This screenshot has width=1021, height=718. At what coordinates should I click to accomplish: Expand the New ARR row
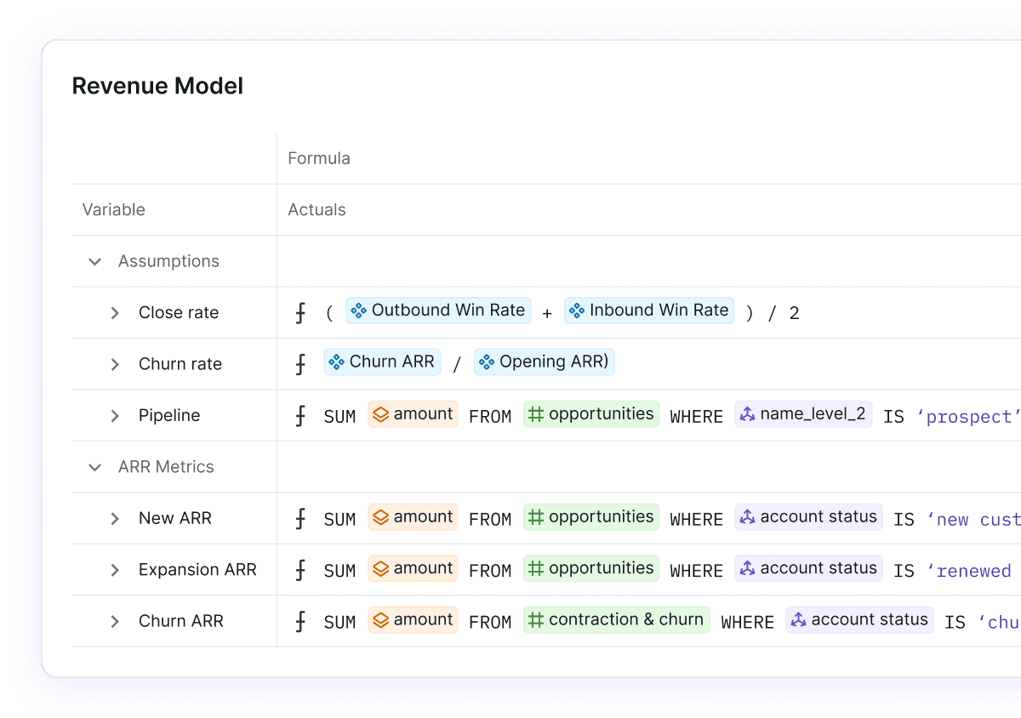click(116, 517)
